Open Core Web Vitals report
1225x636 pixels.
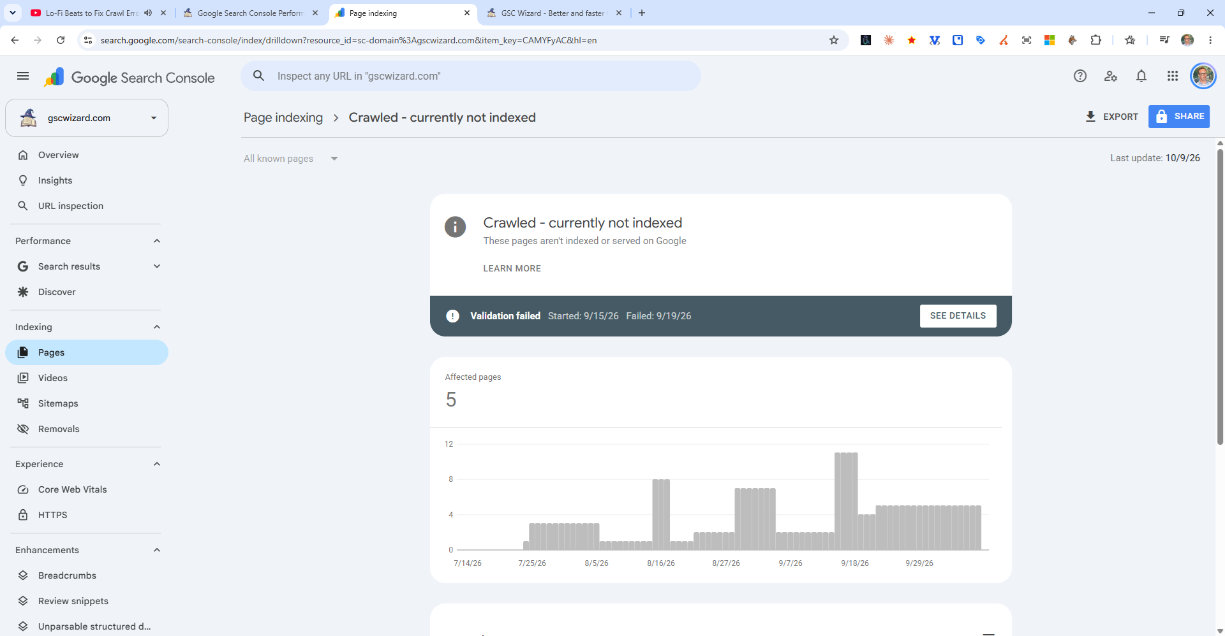click(x=87, y=489)
